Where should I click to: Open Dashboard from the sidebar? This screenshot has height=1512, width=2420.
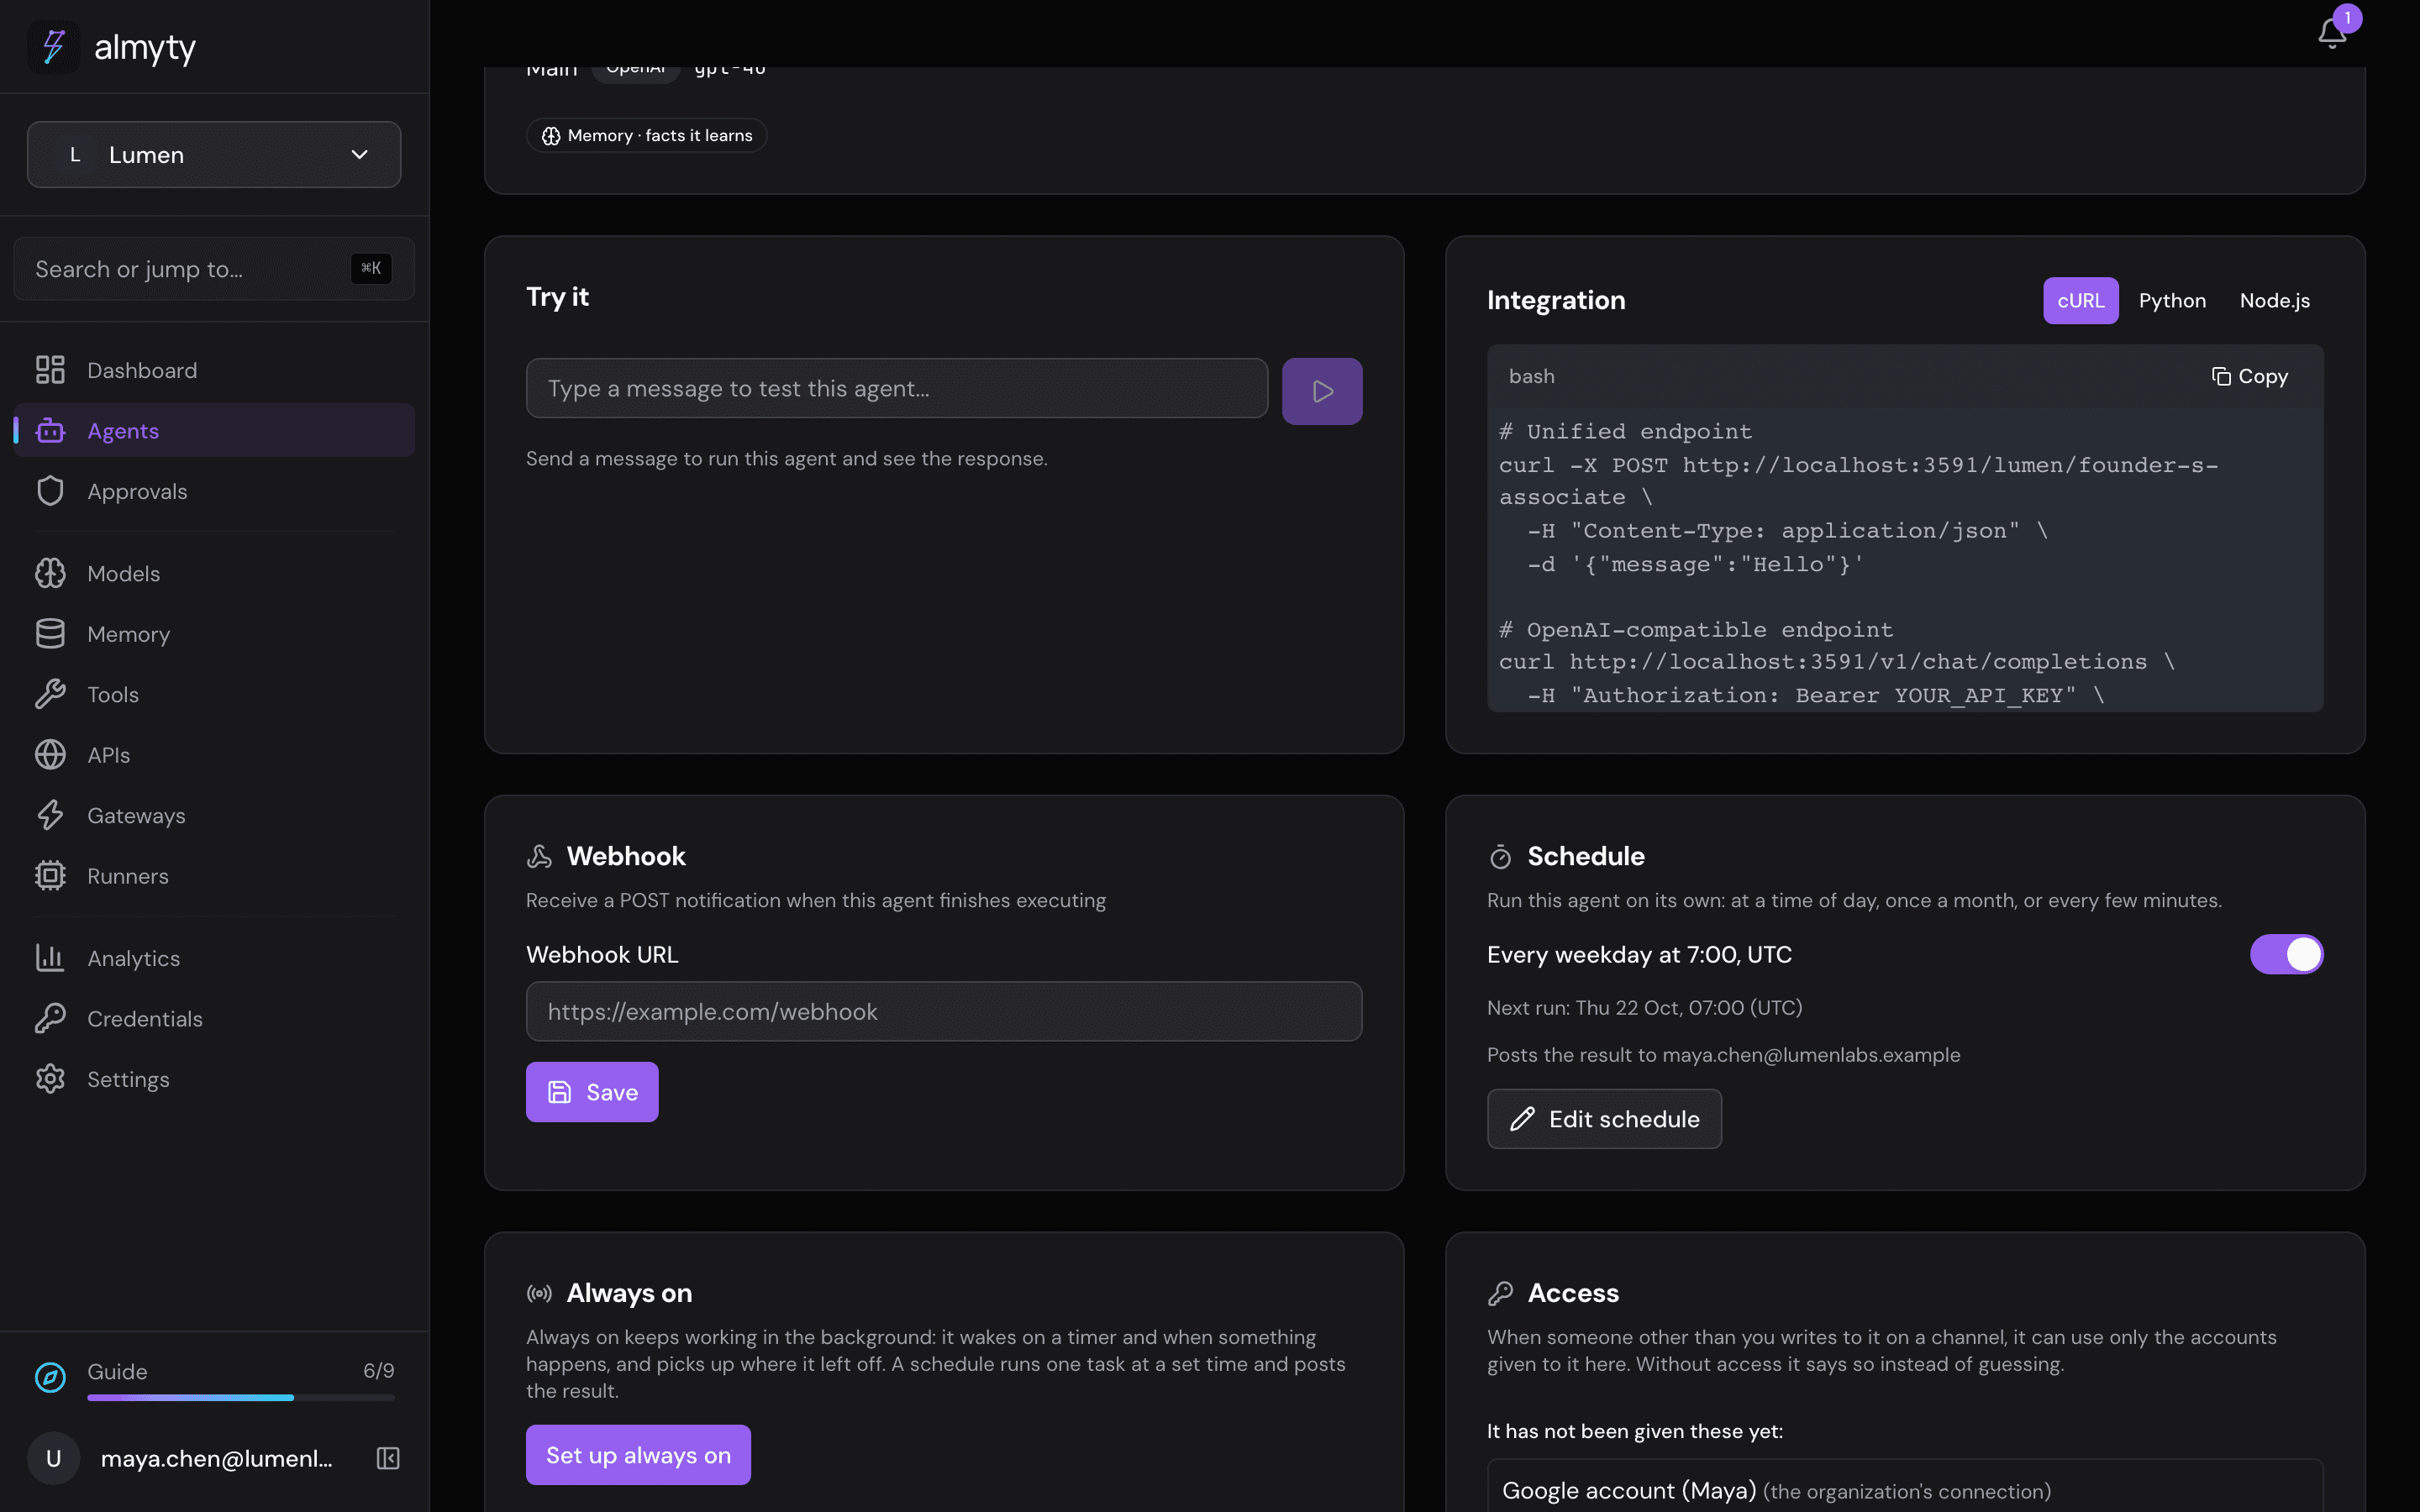214,370
